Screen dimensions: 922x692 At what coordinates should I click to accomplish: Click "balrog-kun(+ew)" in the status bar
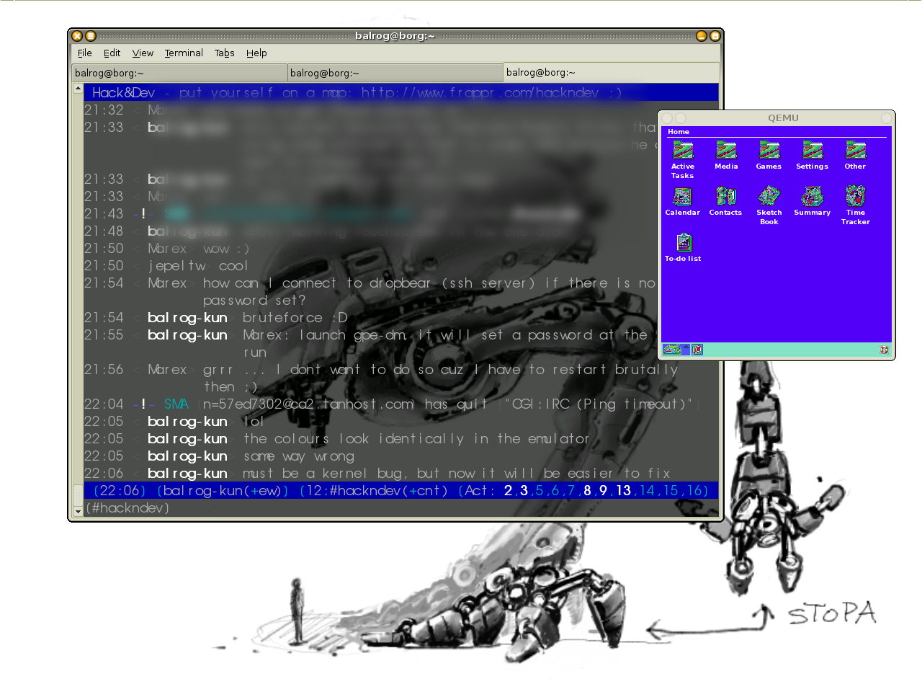pos(223,490)
